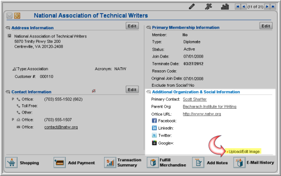281x176 pixels.
Task: Collapse the Address Information section
Action: pos(8,28)
